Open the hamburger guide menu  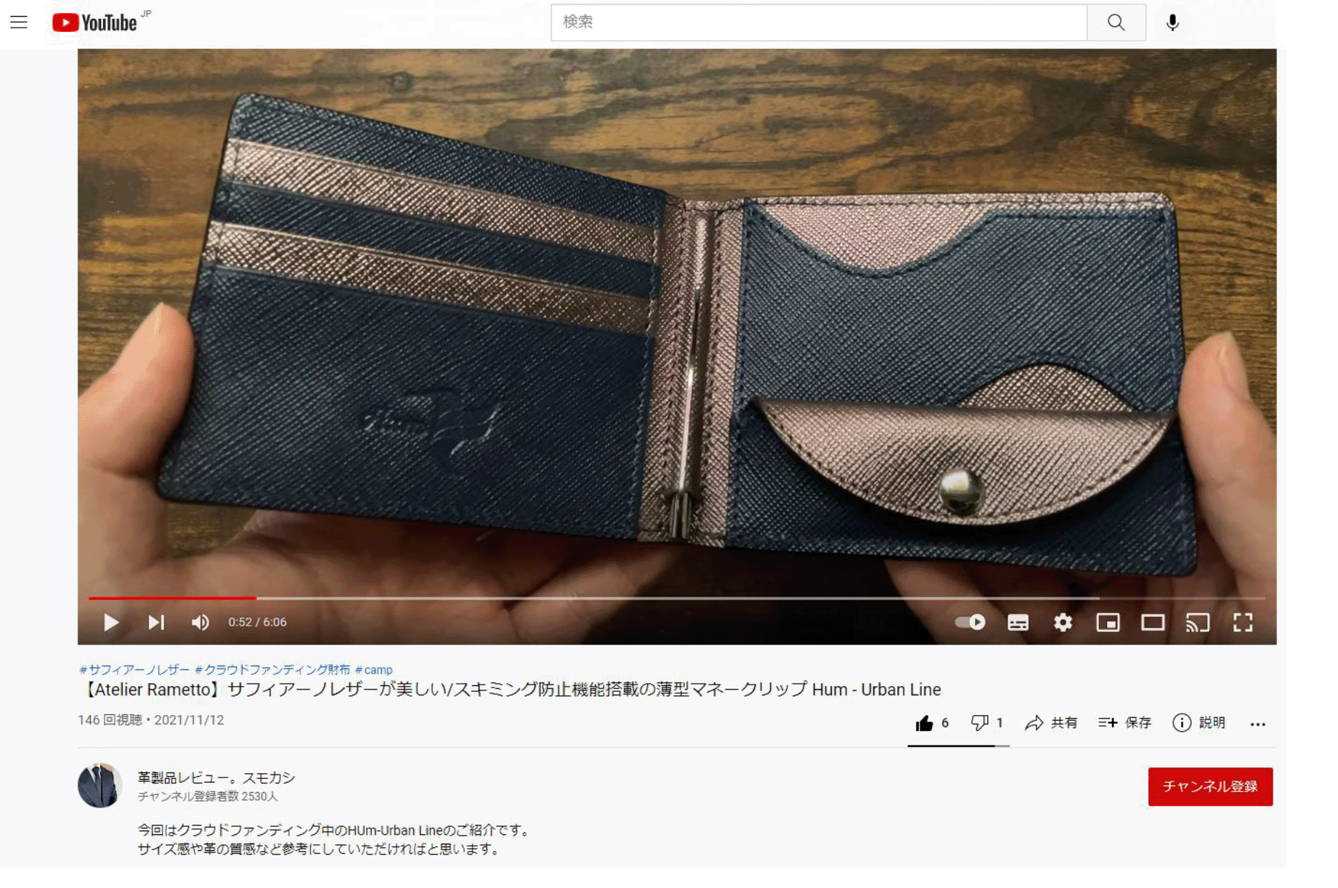click(x=19, y=23)
